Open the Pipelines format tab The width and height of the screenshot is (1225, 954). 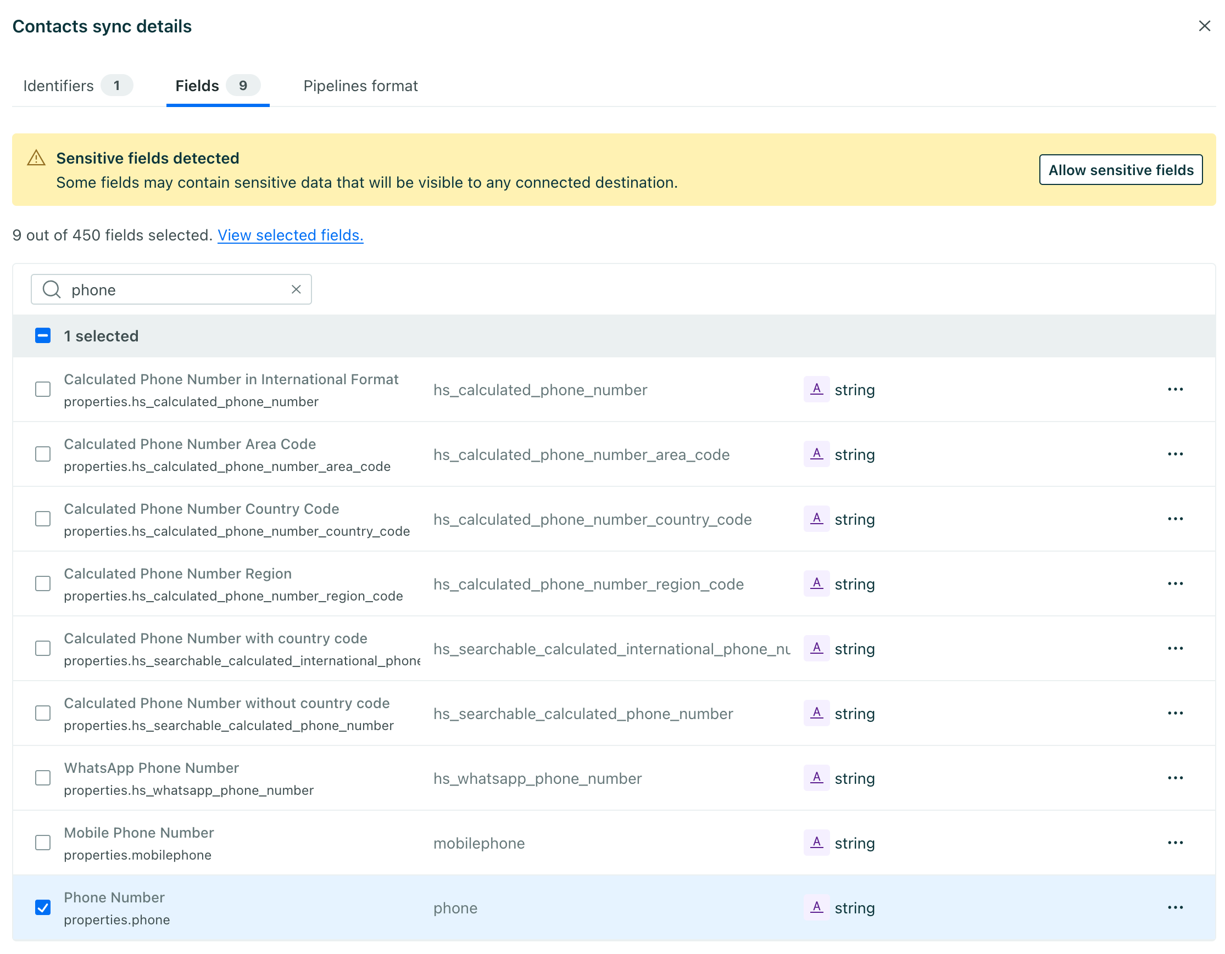tap(361, 86)
